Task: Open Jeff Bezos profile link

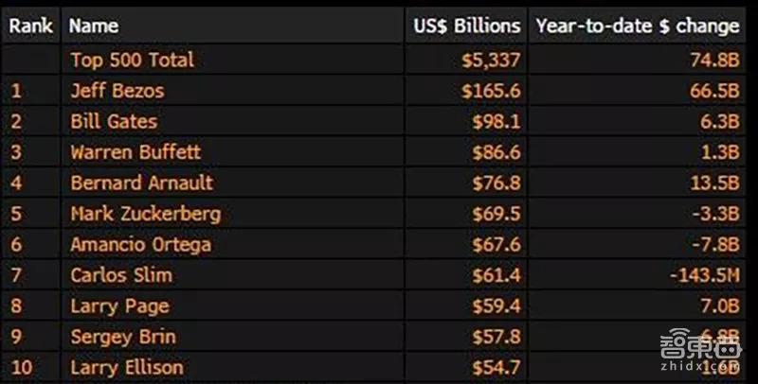Action: point(117,91)
